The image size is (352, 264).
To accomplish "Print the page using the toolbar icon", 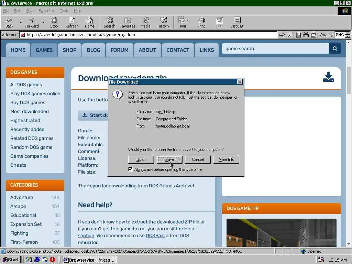I will coord(201,22).
